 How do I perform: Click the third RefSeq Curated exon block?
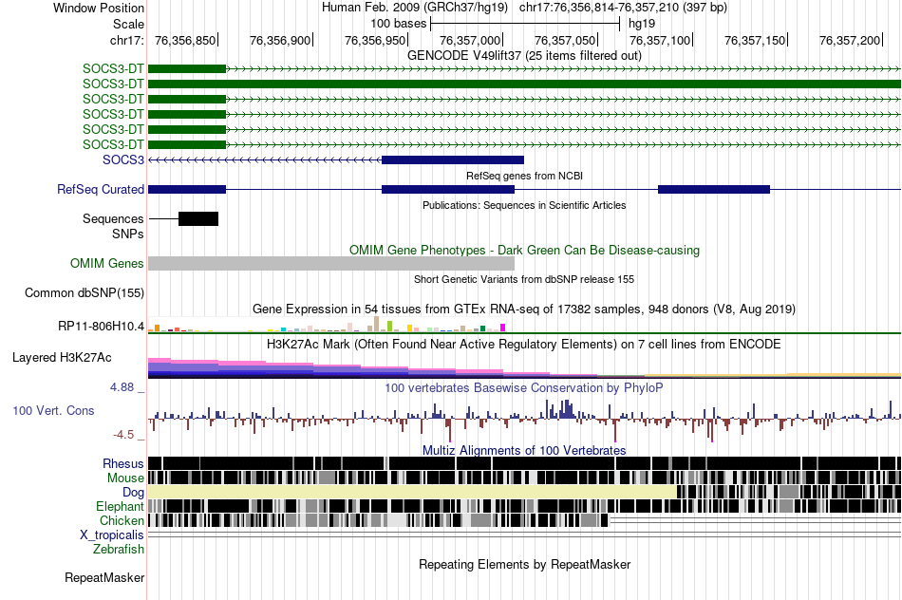pos(714,189)
